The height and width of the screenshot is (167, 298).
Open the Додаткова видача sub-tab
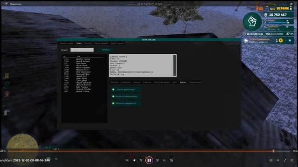(162, 83)
